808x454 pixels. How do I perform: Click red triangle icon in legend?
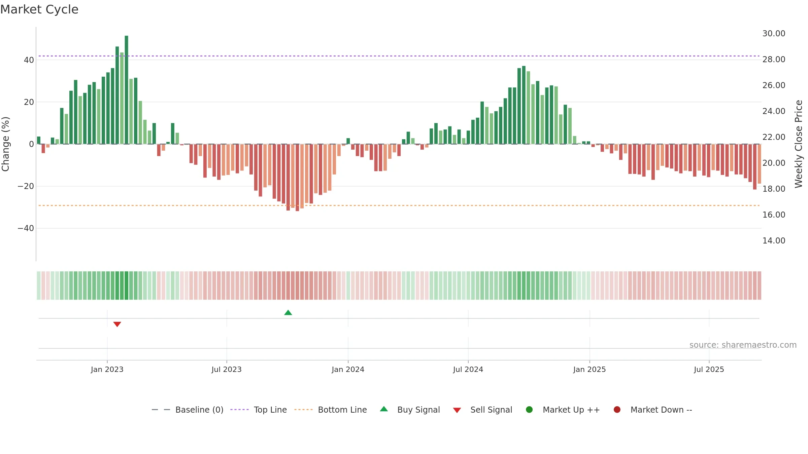[x=457, y=410]
